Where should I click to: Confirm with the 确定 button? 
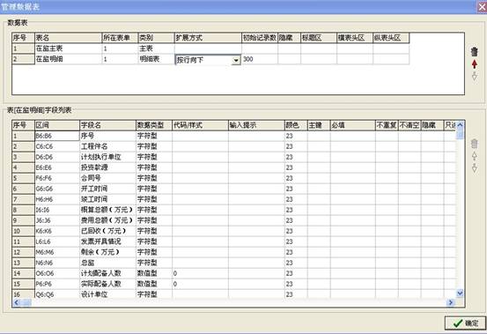(x=465, y=323)
